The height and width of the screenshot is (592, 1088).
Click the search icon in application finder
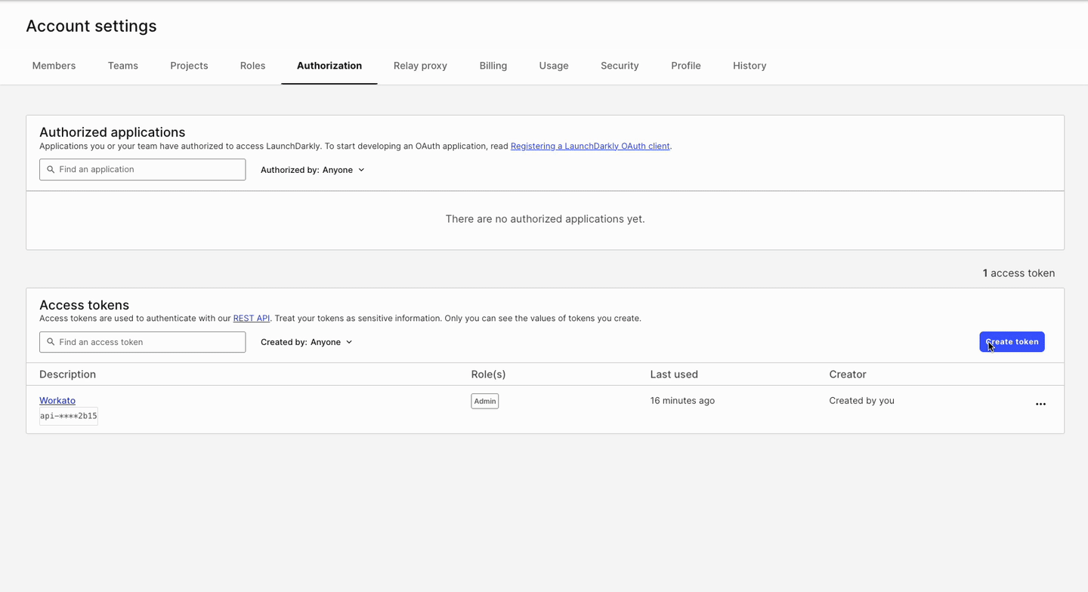point(50,169)
